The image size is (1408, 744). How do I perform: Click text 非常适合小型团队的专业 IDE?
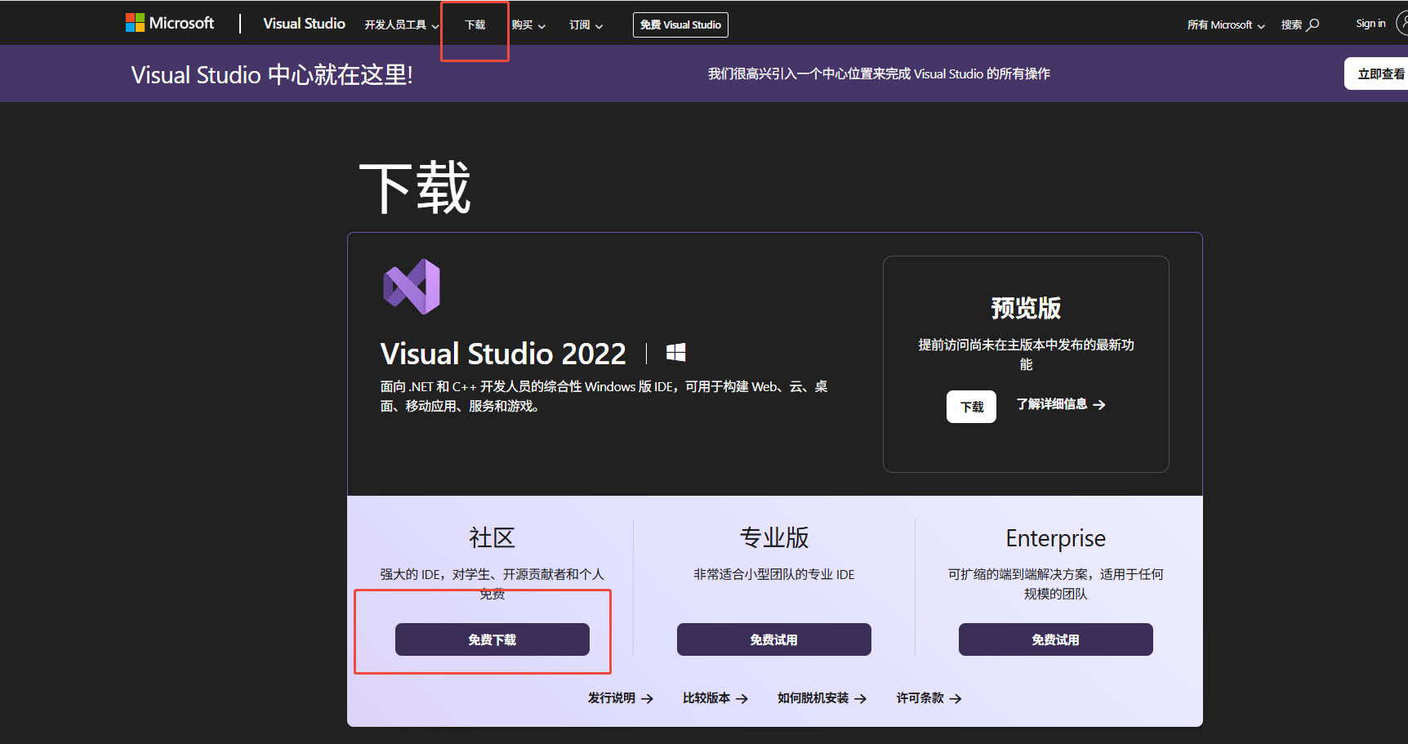(774, 575)
